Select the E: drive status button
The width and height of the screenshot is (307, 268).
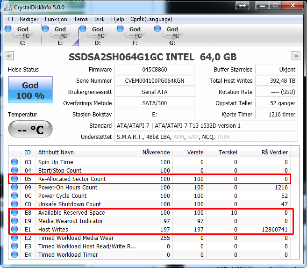click(60, 35)
